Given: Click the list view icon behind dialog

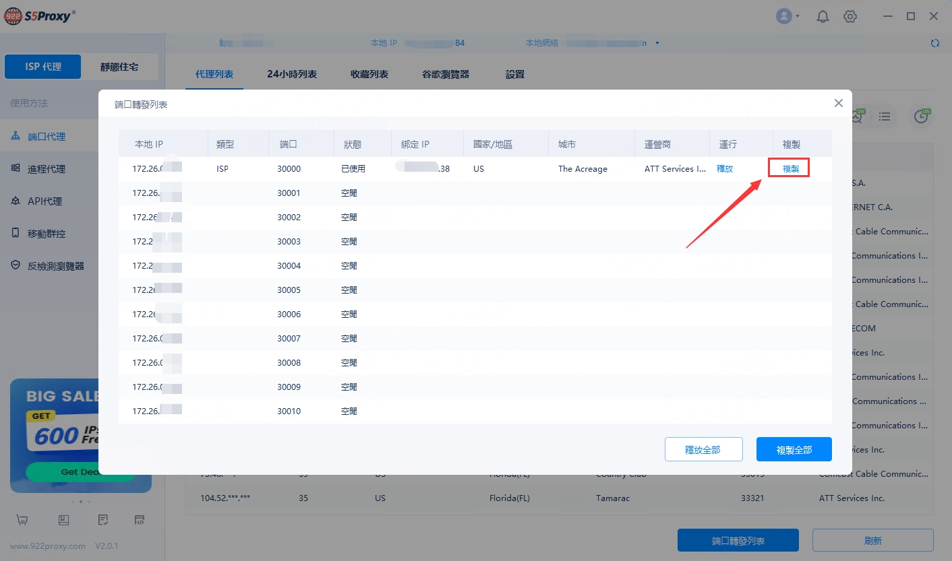Looking at the screenshot, I should 885,117.
